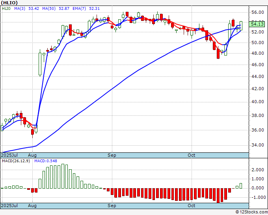Select the MA(50) legend label
268x215 pixels.
tap(49, 9)
